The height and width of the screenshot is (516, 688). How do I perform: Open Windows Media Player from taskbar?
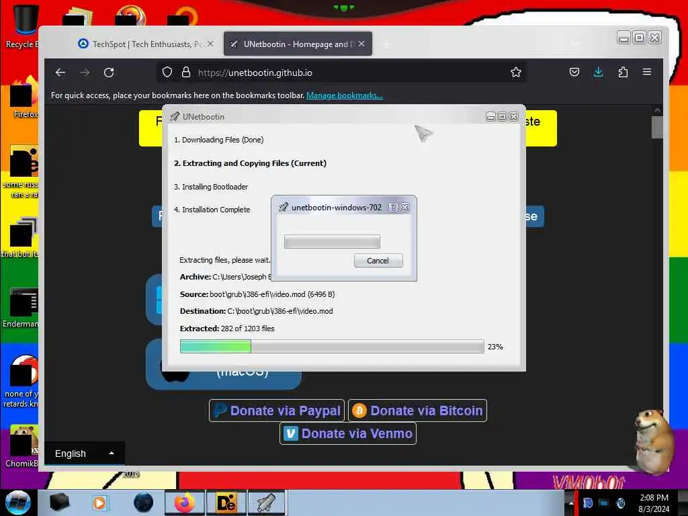point(99,503)
